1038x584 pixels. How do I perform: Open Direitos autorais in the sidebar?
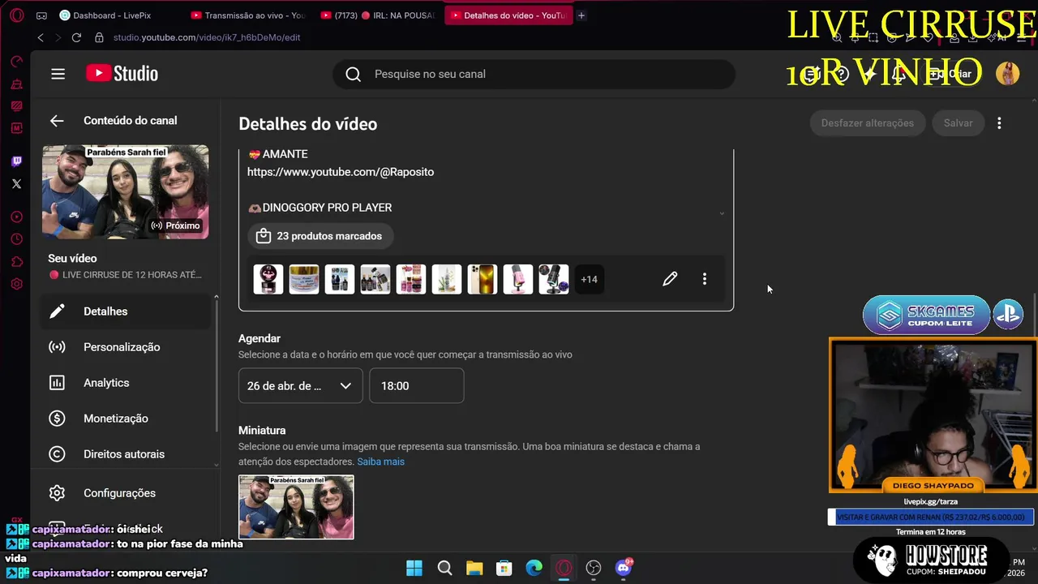126,454
